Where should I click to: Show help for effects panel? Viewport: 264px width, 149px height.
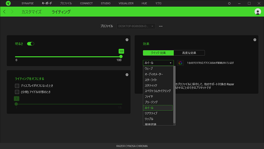255,40
